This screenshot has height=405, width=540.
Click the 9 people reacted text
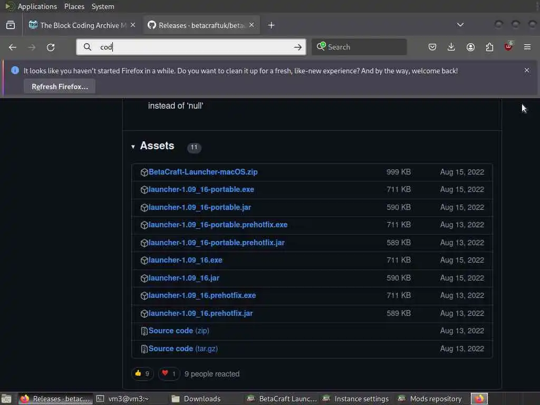pyautogui.click(x=212, y=374)
